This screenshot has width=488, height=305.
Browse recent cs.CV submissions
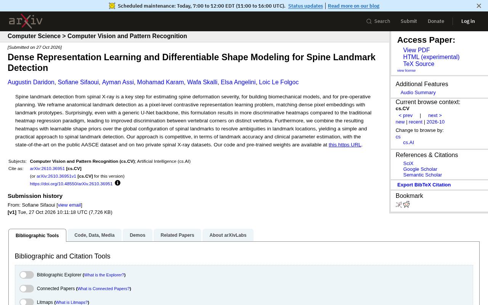416,122
